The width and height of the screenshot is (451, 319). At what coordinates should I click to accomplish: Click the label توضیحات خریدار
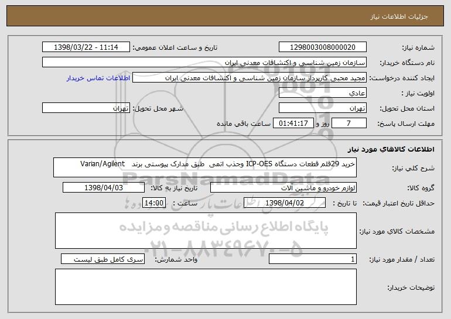click(411, 287)
